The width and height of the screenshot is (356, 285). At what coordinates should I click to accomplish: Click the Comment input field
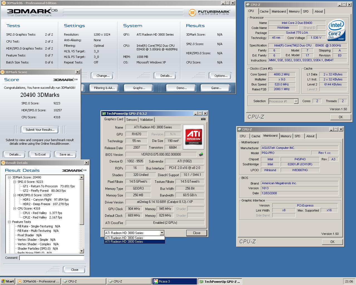[52, 258]
